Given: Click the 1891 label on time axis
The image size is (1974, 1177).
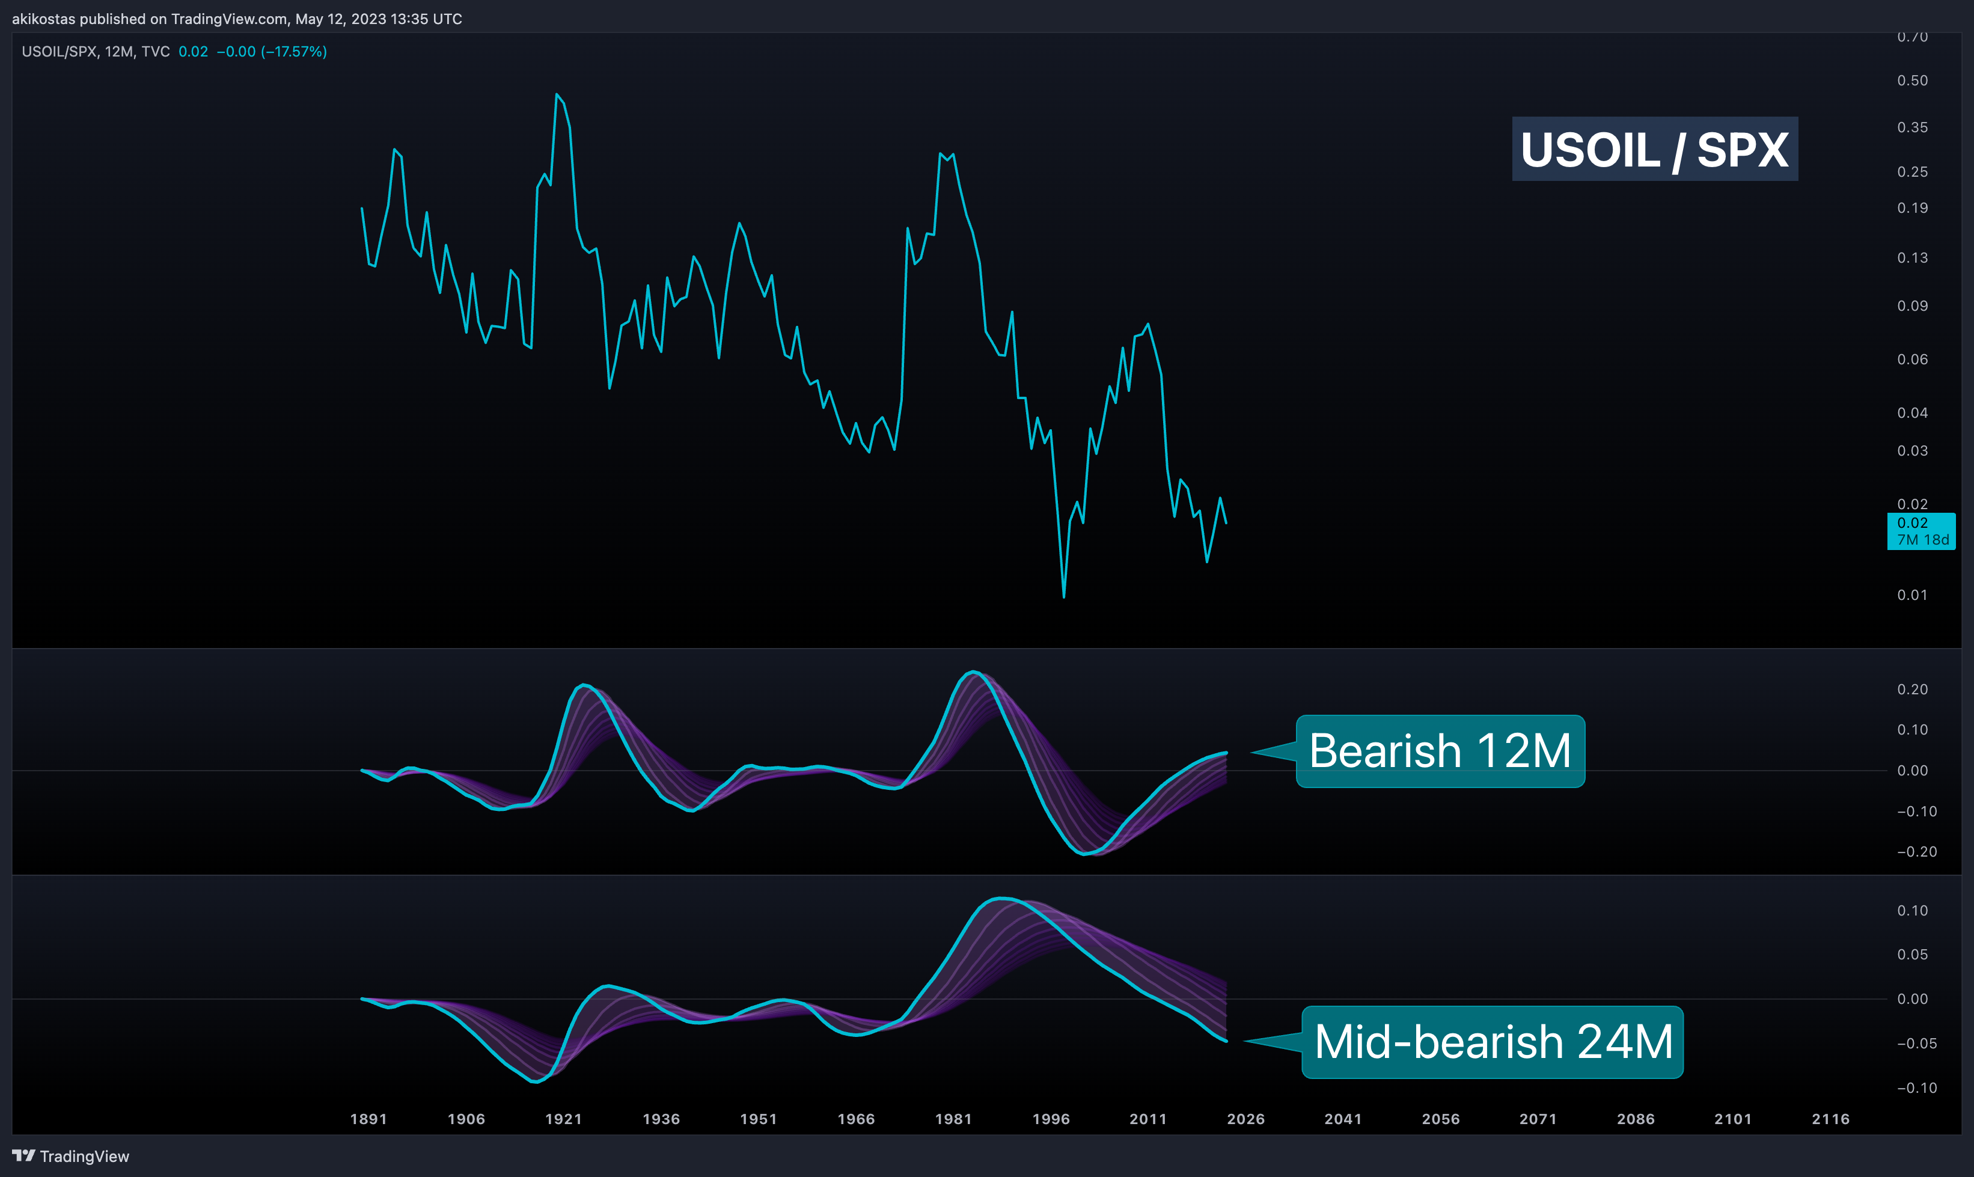Looking at the screenshot, I should 369,1119.
